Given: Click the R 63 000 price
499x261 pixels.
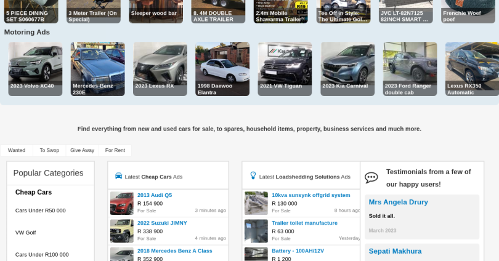Looking at the screenshot, I should (x=283, y=231).
